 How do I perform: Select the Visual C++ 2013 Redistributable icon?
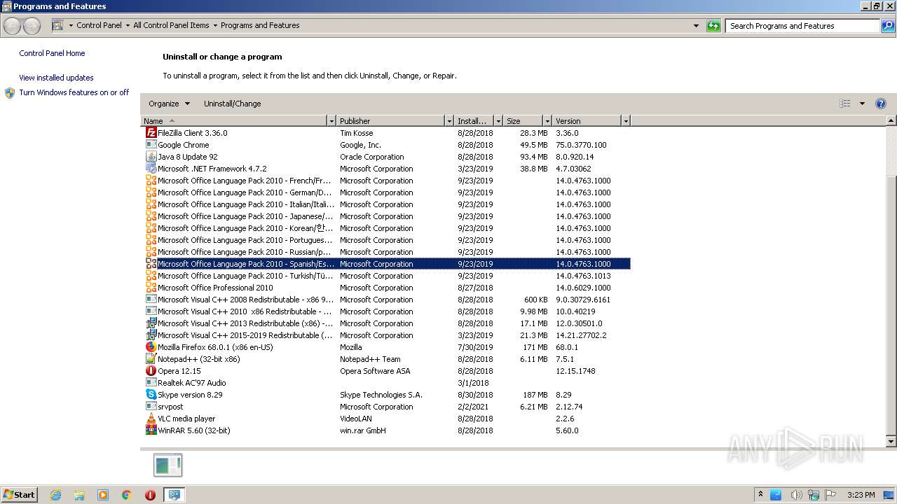(x=151, y=323)
